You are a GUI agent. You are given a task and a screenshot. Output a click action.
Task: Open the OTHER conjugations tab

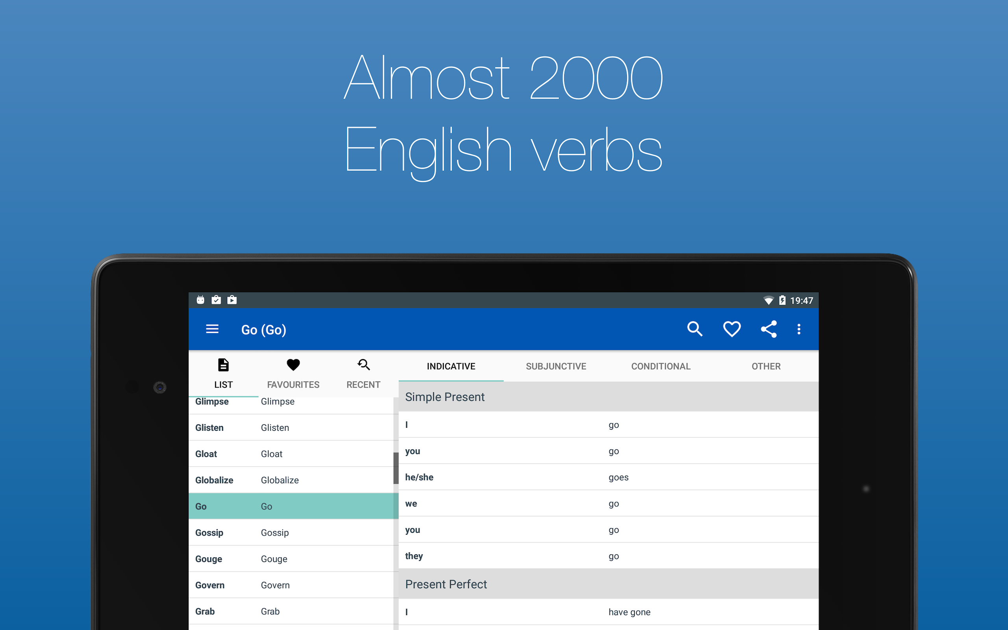click(766, 366)
